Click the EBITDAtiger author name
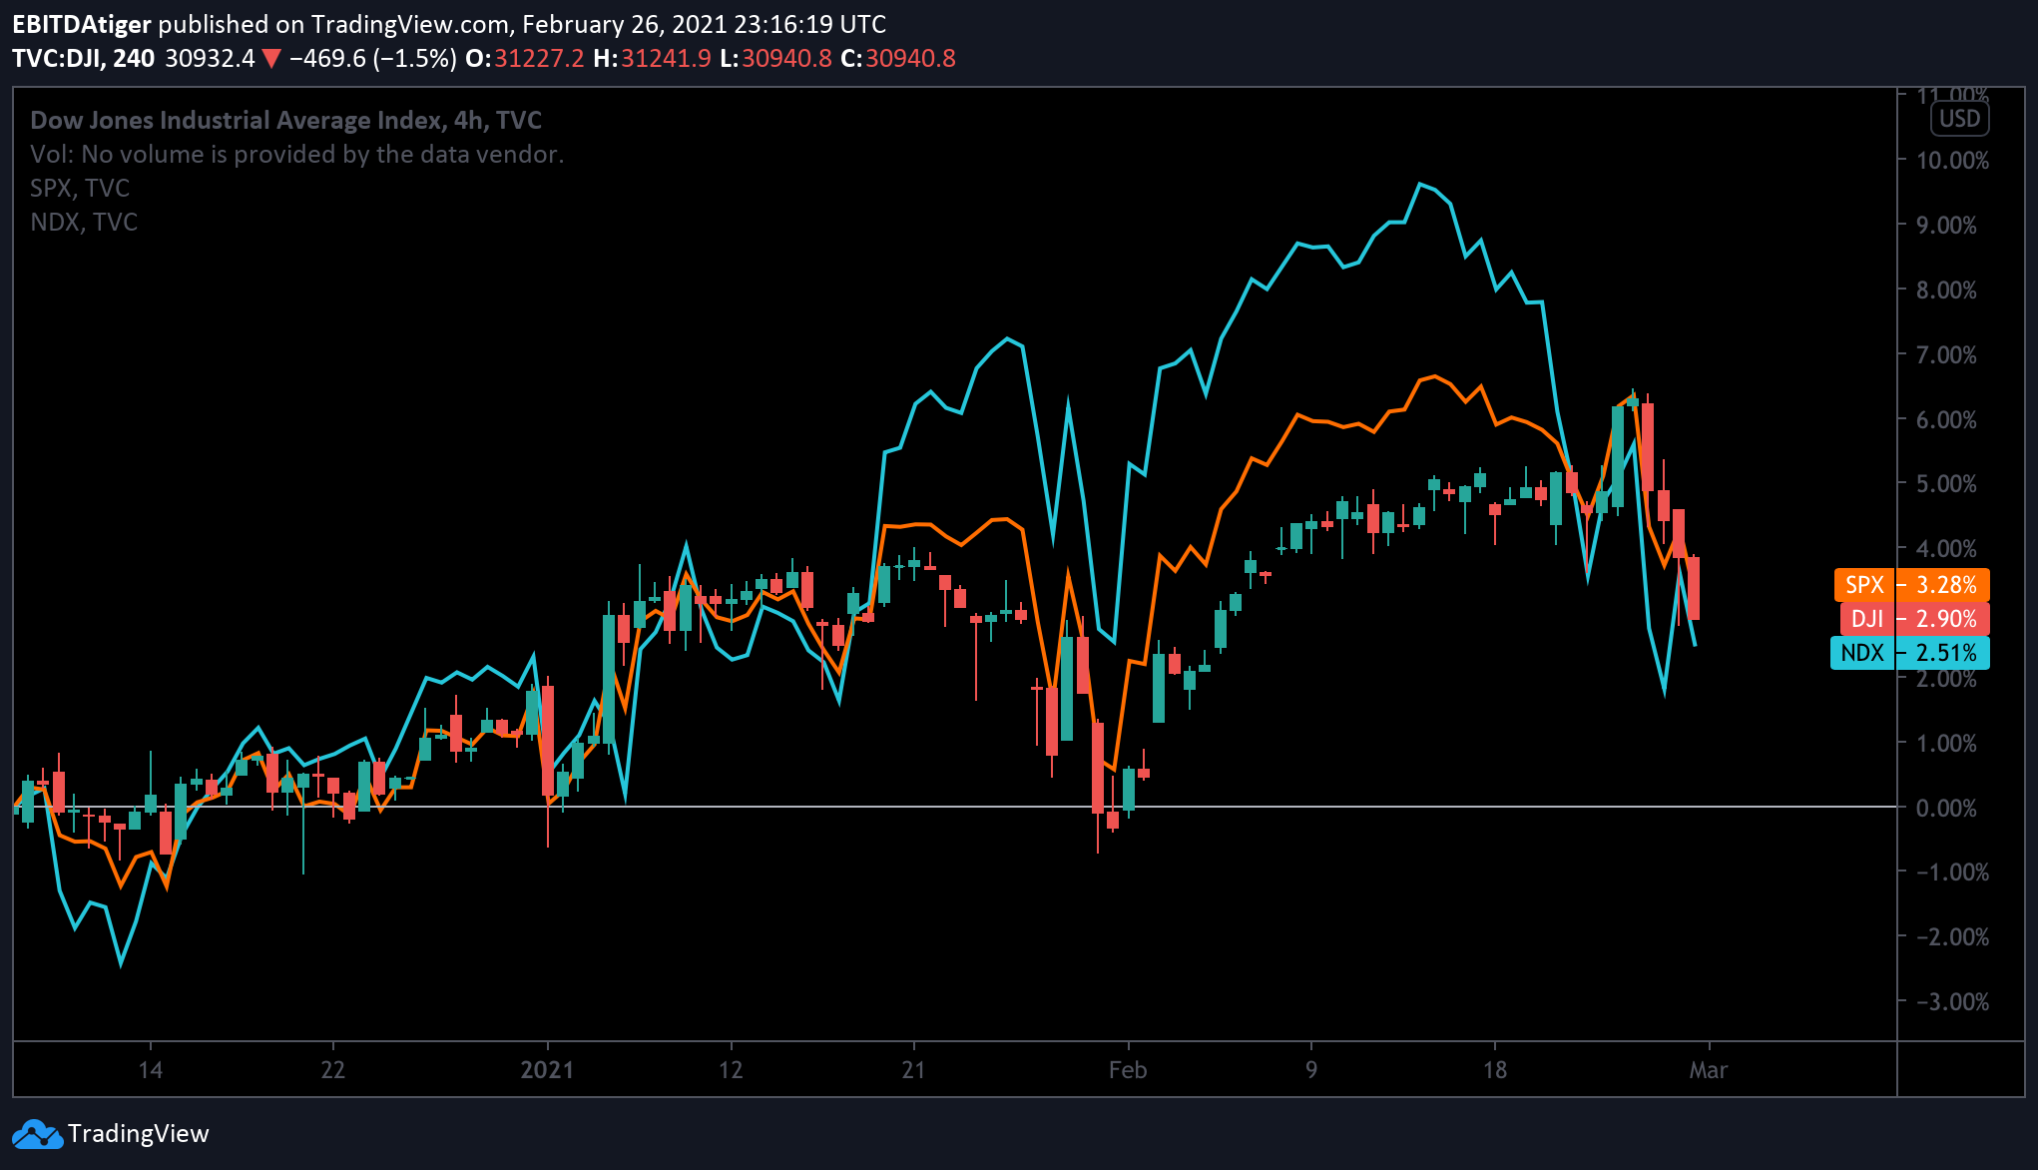Image resolution: width=2038 pixels, height=1170 pixels. click(x=82, y=24)
